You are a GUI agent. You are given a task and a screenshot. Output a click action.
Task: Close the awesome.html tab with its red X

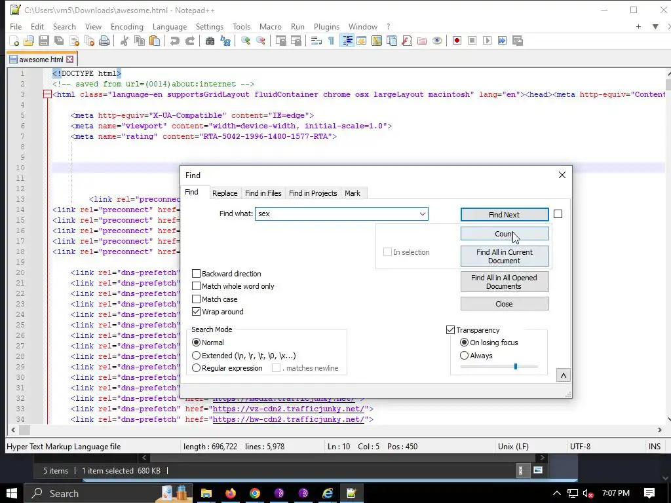(69, 60)
